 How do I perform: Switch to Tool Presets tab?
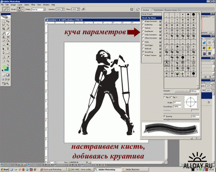[x=158, y=10]
